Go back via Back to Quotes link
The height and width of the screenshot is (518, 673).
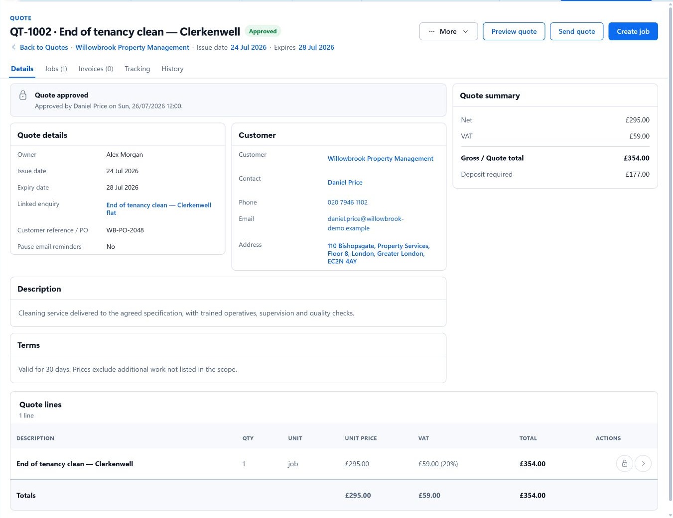tap(44, 47)
